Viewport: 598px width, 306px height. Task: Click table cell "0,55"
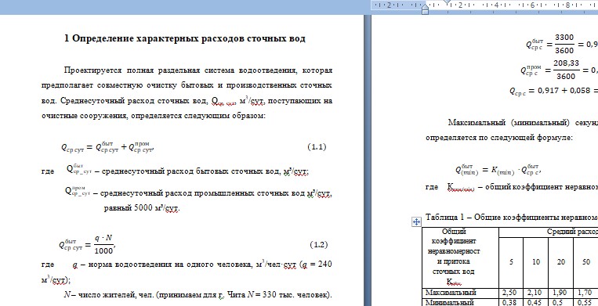click(585, 302)
